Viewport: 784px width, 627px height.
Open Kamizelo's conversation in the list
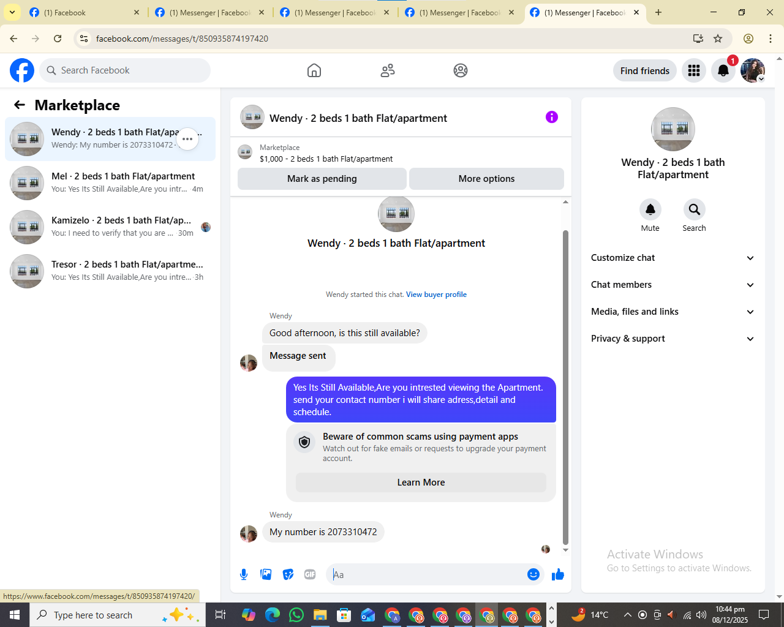point(110,227)
